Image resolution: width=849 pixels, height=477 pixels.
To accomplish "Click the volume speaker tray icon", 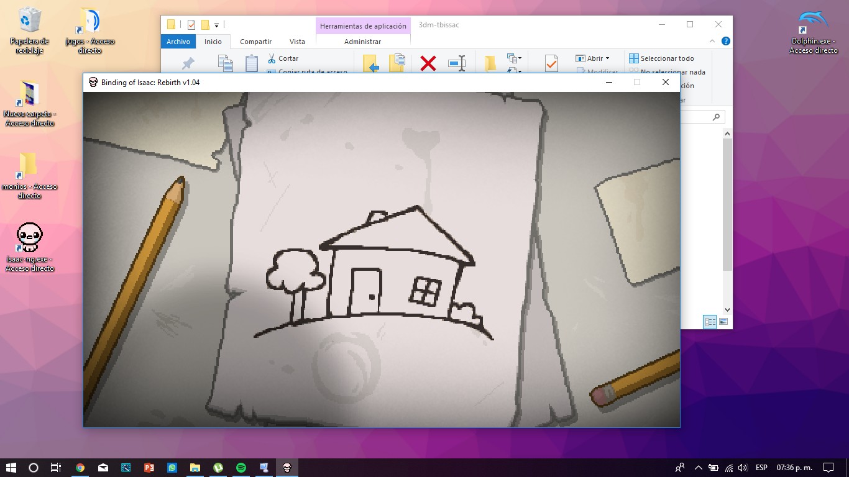I will tap(743, 468).
